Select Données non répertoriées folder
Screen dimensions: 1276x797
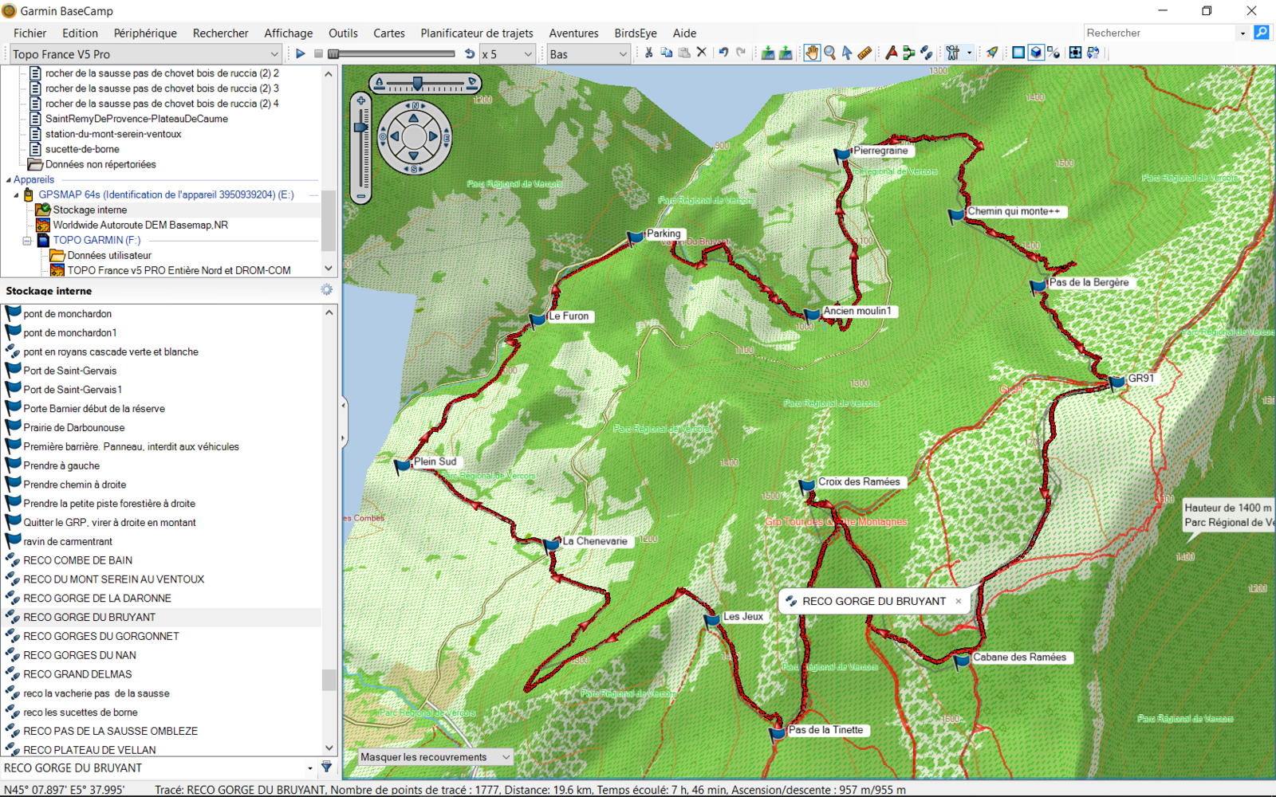pyautogui.click(x=100, y=164)
